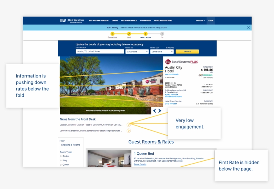Screen dimensions: 274x189
Task: Open the Offers menu item
Action: [115, 20]
